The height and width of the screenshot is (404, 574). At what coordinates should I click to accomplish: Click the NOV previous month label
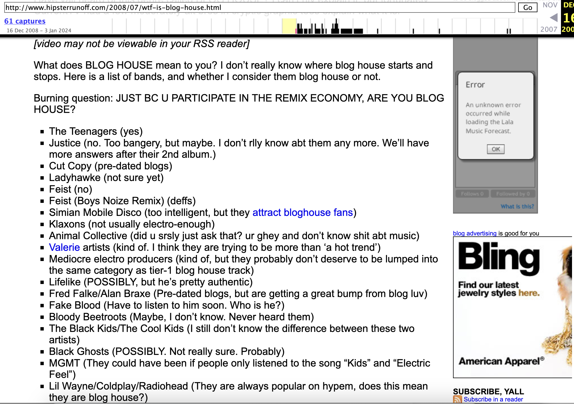tap(550, 5)
